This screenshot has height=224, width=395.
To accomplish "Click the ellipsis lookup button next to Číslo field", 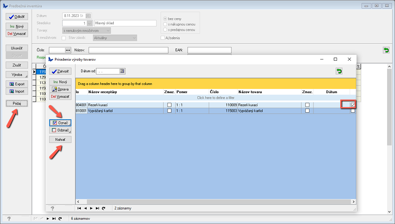I will pos(68,50).
